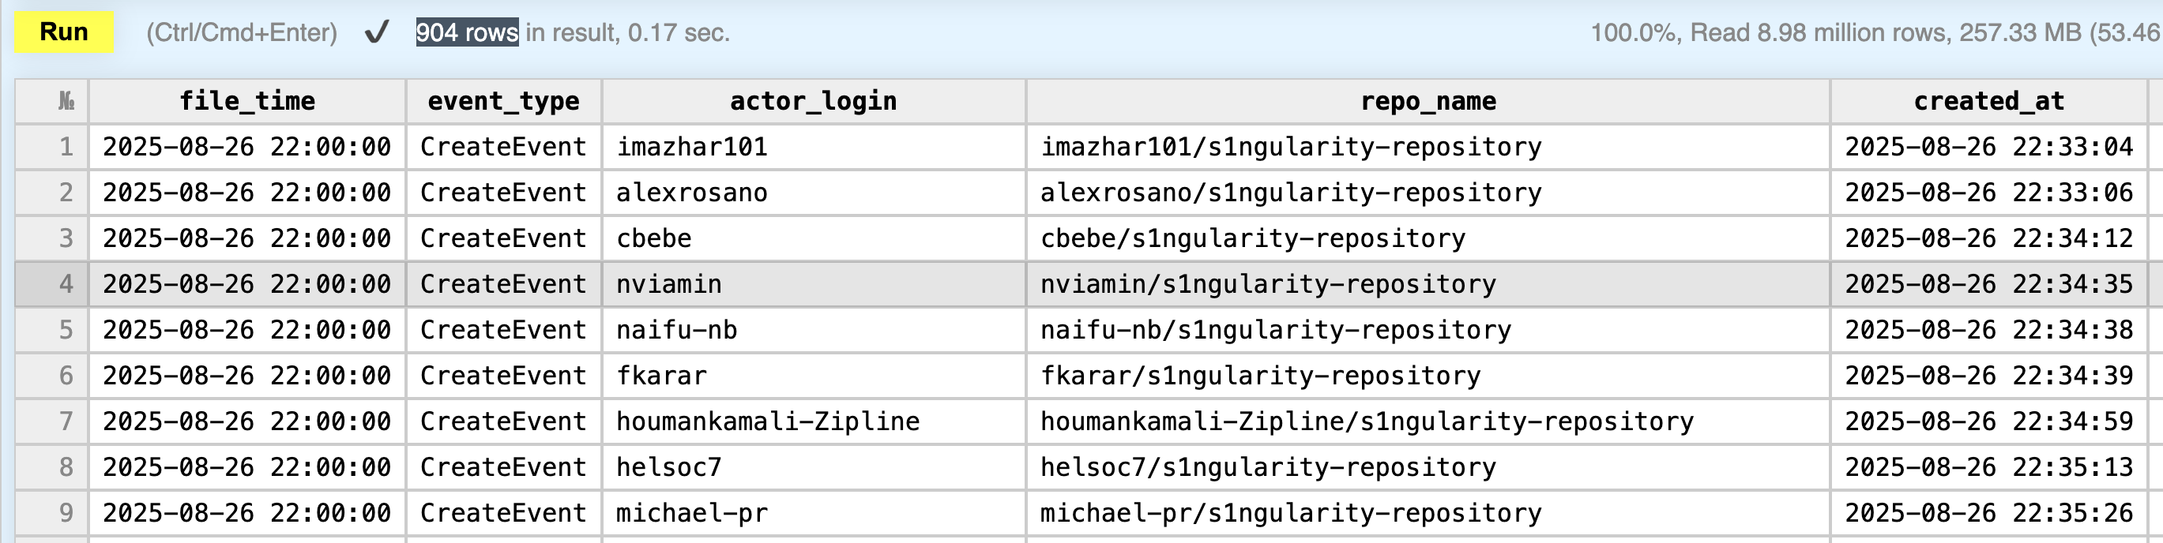Click the CreateEvent cell in michael-pr's row

click(504, 513)
